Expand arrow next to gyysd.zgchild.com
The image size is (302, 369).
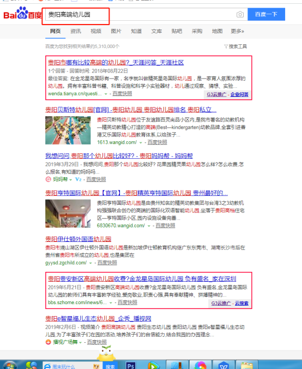(90, 263)
